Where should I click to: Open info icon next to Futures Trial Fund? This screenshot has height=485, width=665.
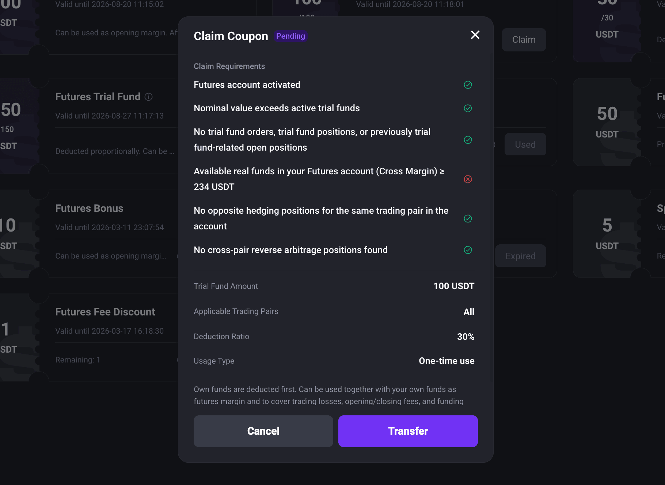click(148, 97)
